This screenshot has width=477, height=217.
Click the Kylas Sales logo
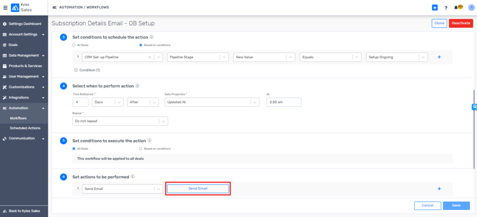(x=21, y=7)
